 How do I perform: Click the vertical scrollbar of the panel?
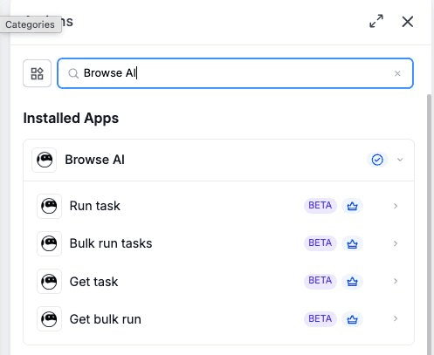(429, 224)
